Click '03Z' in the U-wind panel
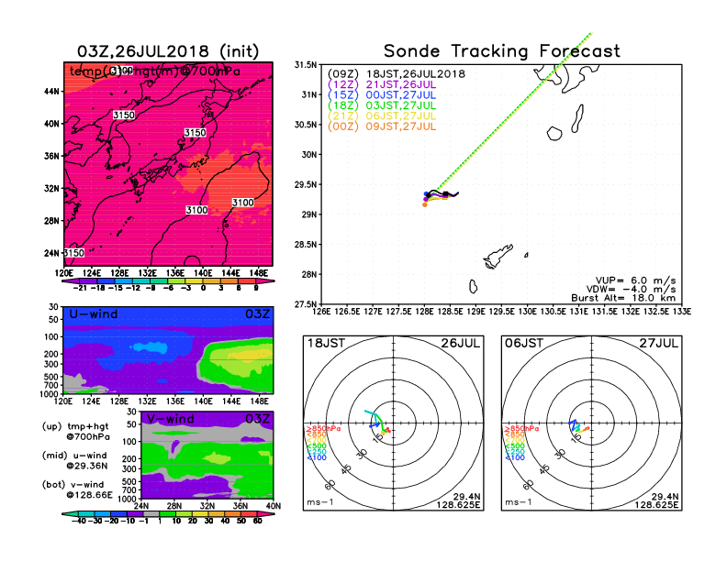Viewport: 727px width, 561px height. pyautogui.click(x=257, y=314)
